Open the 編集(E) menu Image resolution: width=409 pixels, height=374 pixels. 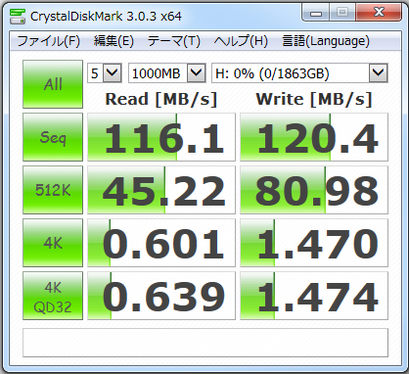[114, 41]
